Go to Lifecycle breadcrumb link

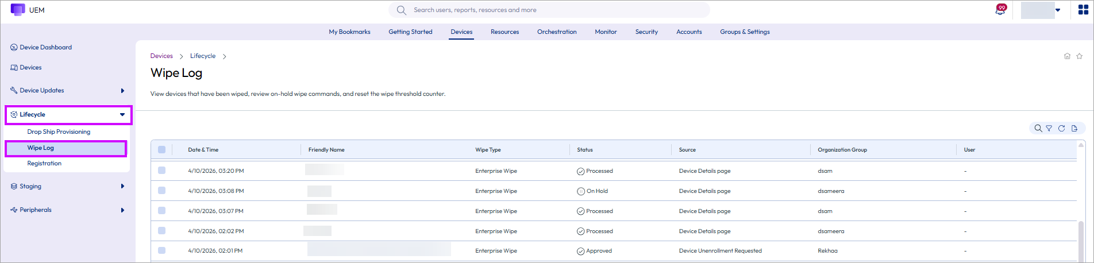[203, 56]
